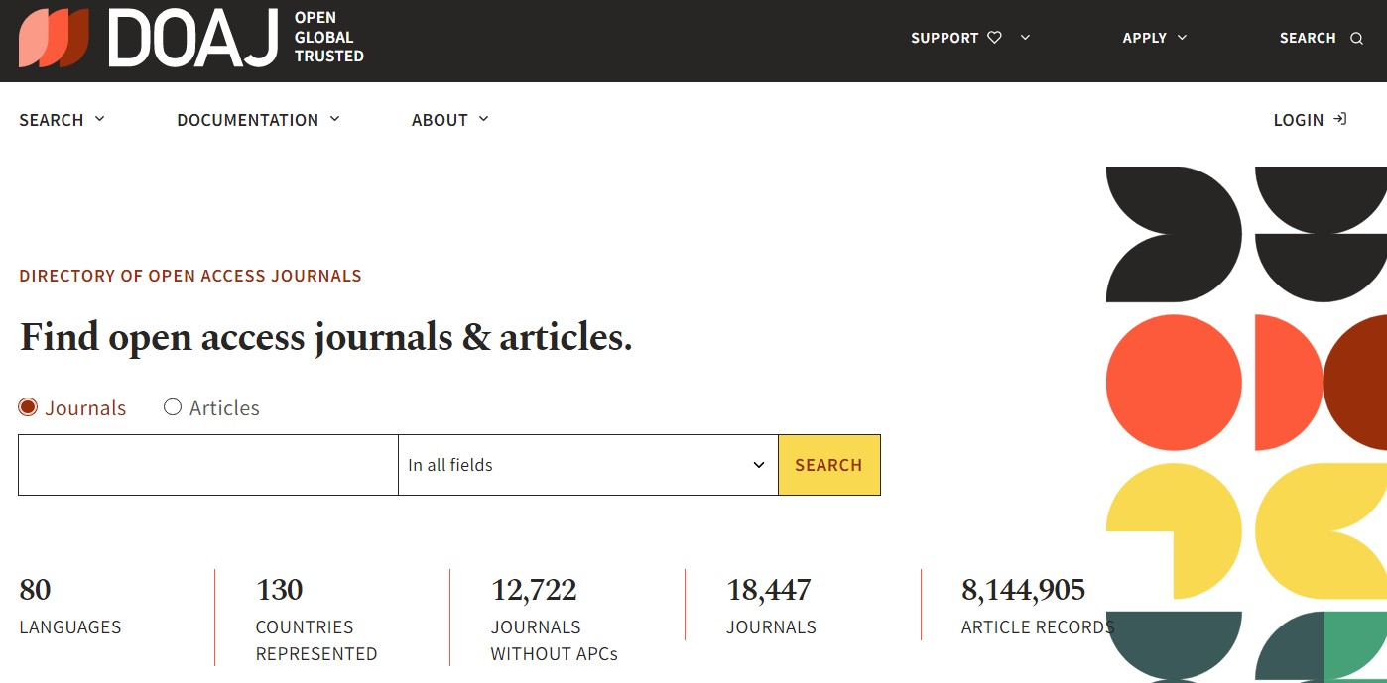Click the chevron next to Support heart
The width and height of the screenshot is (1387, 683).
coord(1025,38)
